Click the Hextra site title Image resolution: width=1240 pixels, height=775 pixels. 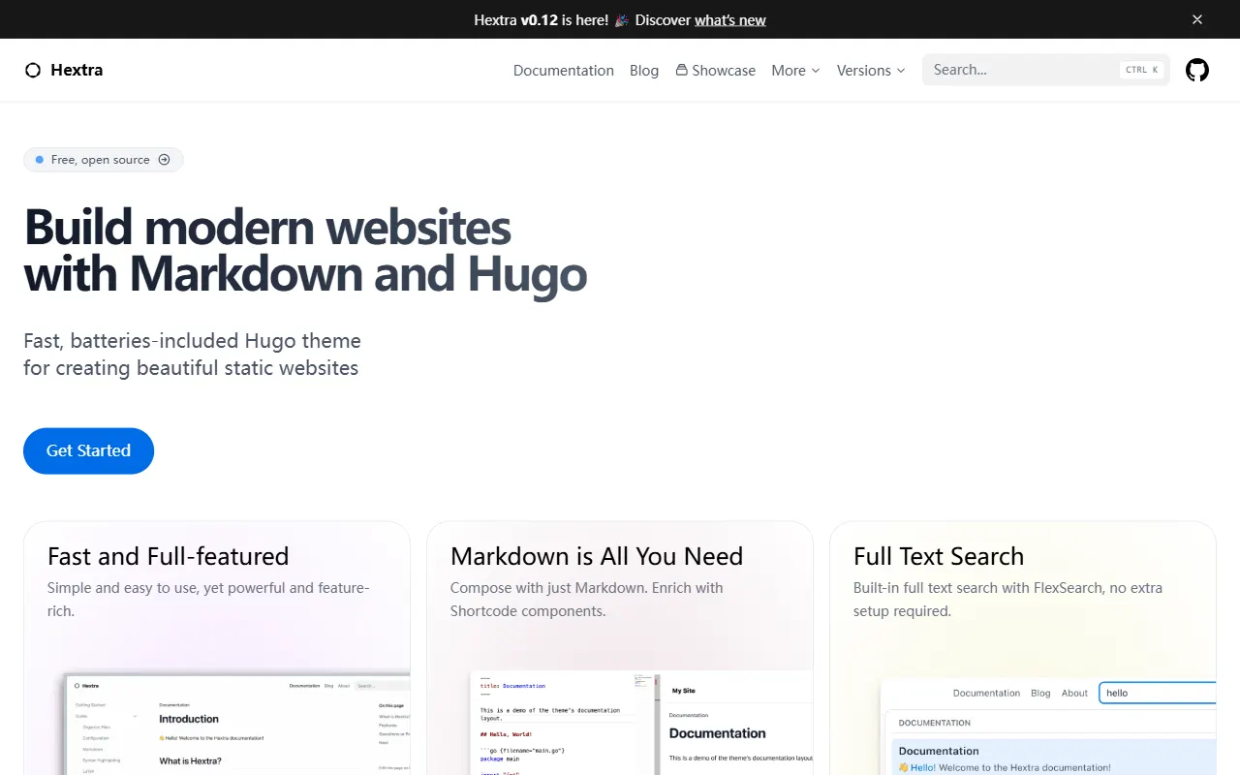[77, 70]
